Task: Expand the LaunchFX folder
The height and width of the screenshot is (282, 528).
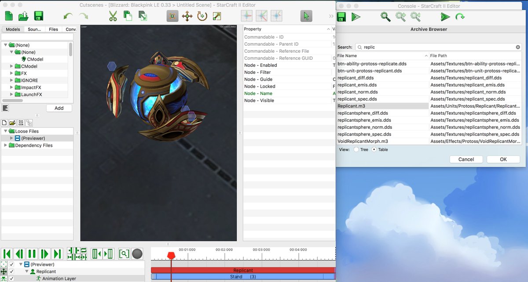Action: coord(12,94)
